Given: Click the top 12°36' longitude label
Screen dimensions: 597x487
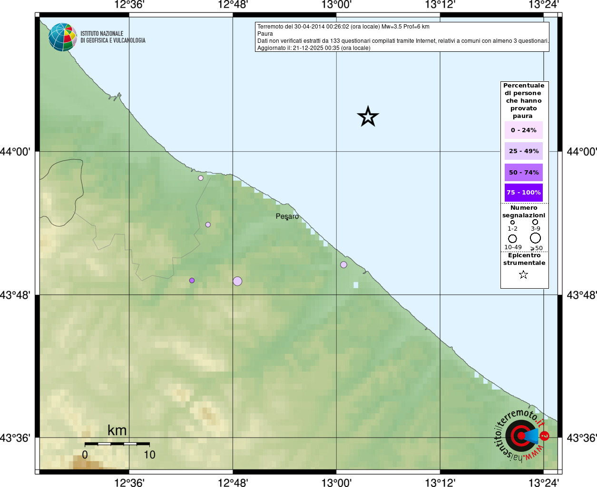Looking at the screenshot, I should pyautogui.click(x=129, y=5).
